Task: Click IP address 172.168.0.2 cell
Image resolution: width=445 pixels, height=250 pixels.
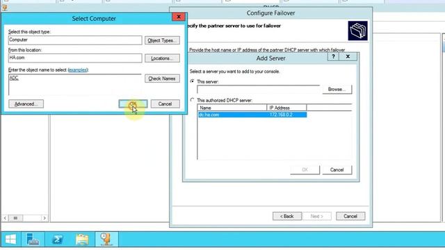Action: pos(281,115)
